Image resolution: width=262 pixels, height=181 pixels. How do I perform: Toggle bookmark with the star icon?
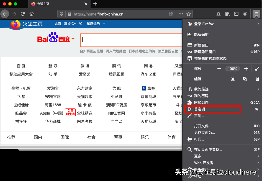click(x=189, y=14)
